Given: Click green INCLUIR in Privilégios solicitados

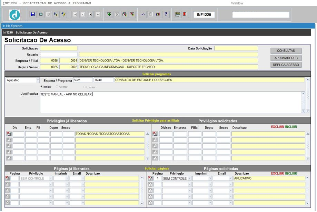Looking at the screenshot, I should tap(291, 127).
